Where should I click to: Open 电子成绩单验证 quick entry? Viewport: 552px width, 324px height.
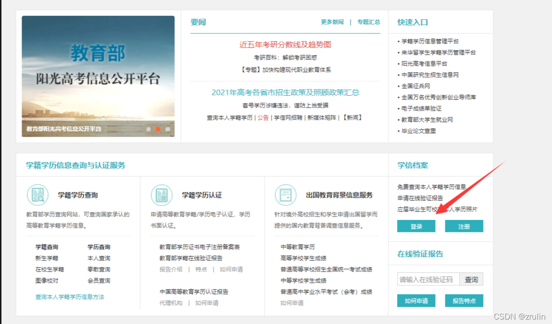point(421,108)
